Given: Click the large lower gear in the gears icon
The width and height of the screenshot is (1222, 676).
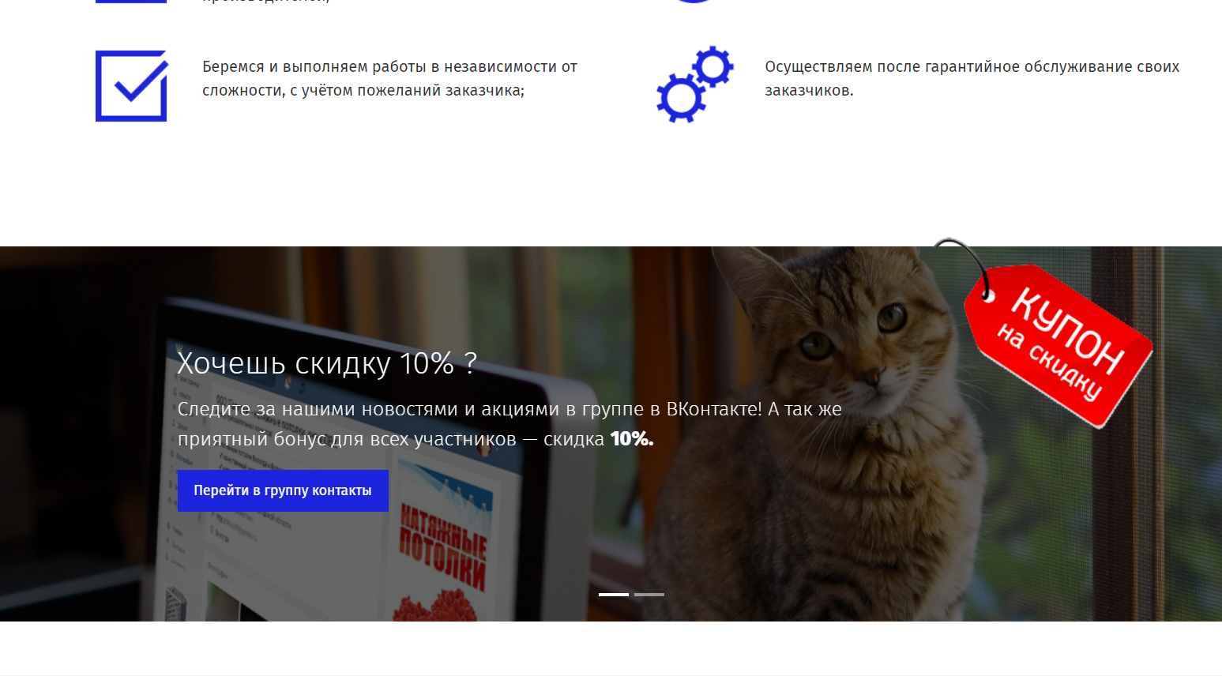Looking at the screenshot, I should (x=680, y=98).
